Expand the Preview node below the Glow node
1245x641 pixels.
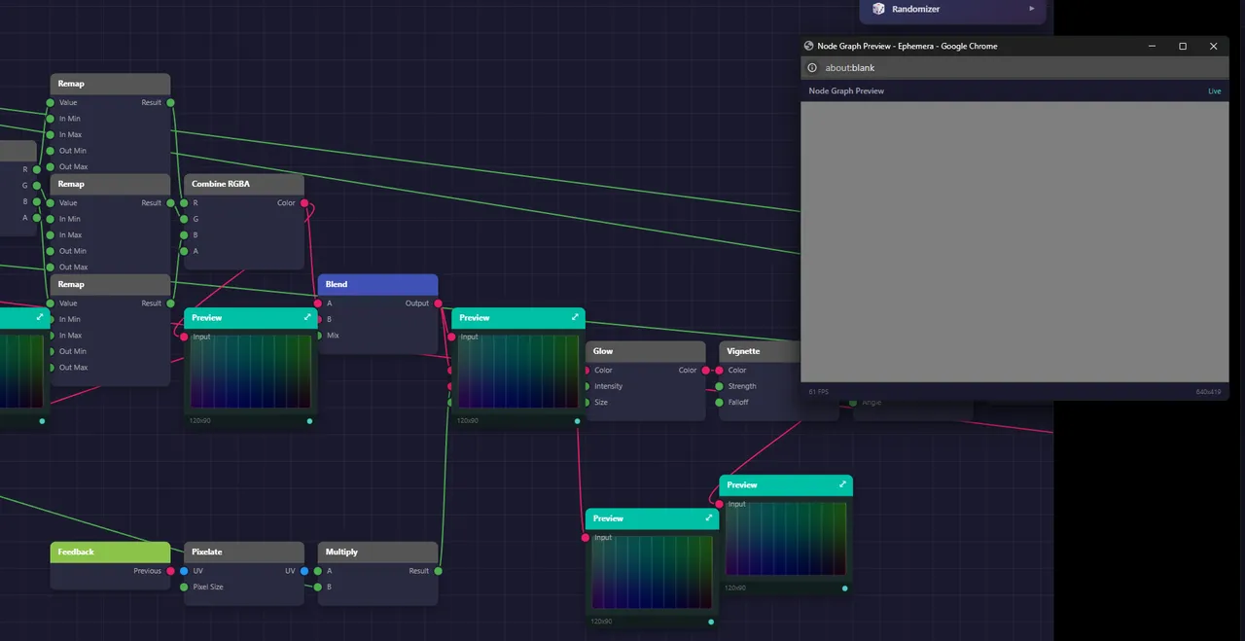point(708,518)
